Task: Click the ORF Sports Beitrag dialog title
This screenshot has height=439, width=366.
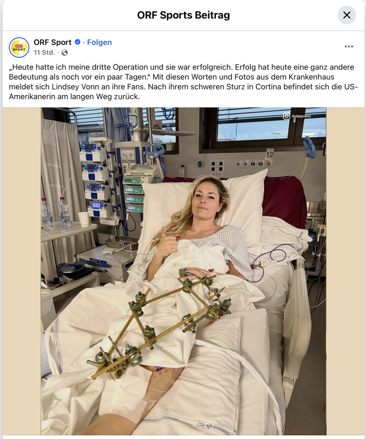Action: coord(183,15)
